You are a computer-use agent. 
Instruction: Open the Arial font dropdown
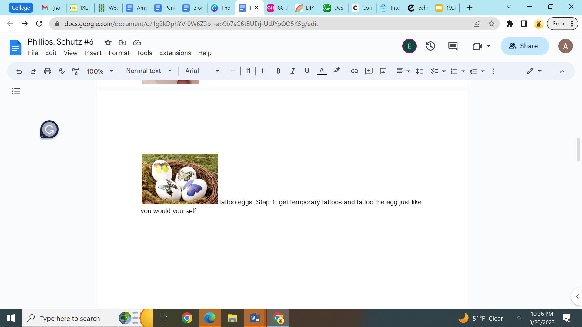click(202, 71)
